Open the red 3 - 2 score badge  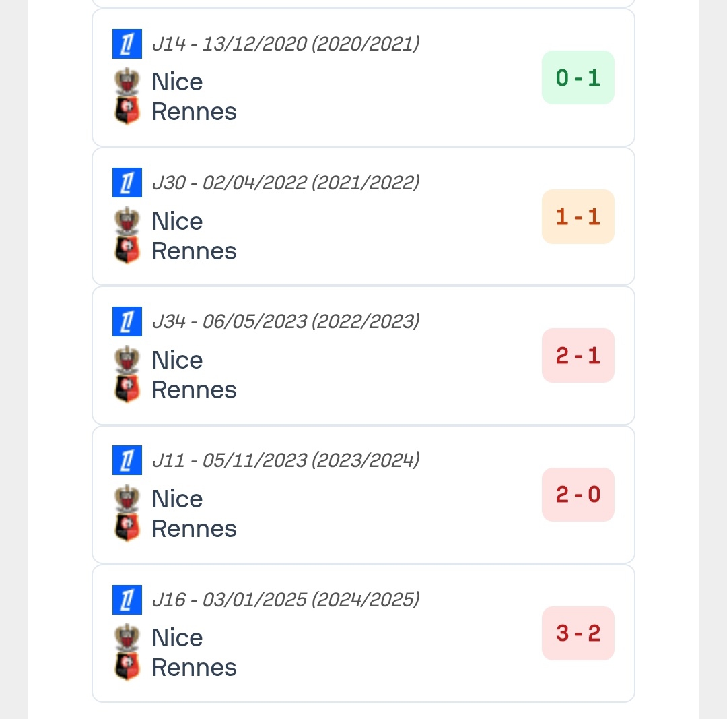tap(578, 633)
